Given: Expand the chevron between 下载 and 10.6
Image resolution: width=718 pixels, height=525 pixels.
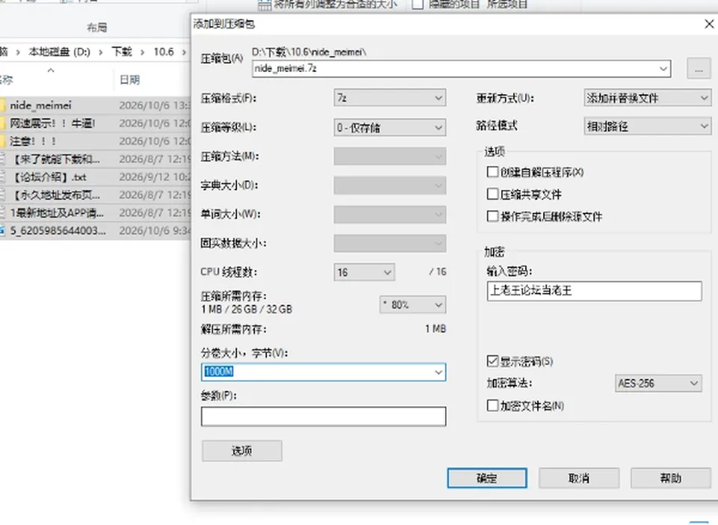Looking at the screenshot, I should click(142, 52).
